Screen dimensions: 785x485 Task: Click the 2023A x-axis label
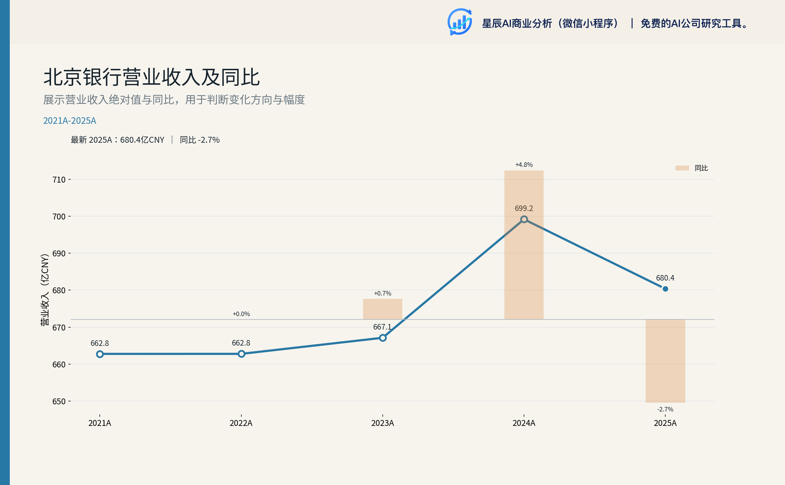tap(383, 423)
